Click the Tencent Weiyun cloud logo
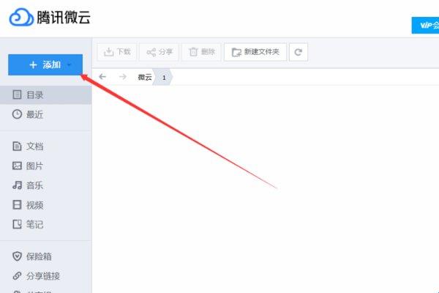Viewport: 439px width, 293px height. [x=21, y=17]
